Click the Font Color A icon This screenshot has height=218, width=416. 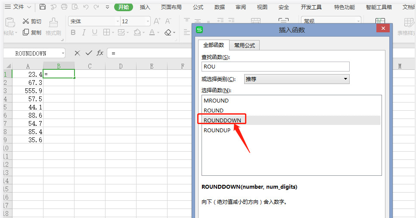(152, 32)
